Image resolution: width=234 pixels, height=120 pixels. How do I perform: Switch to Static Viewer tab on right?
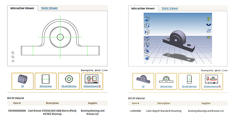(170, 8)
